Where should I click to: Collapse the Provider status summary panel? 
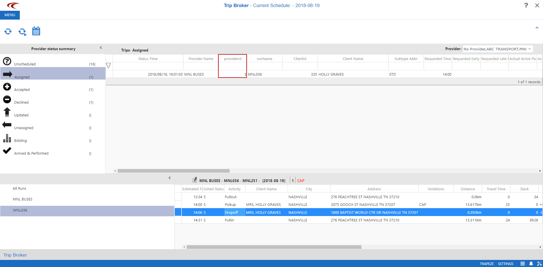pyautogui.click(x=101, y=48)
